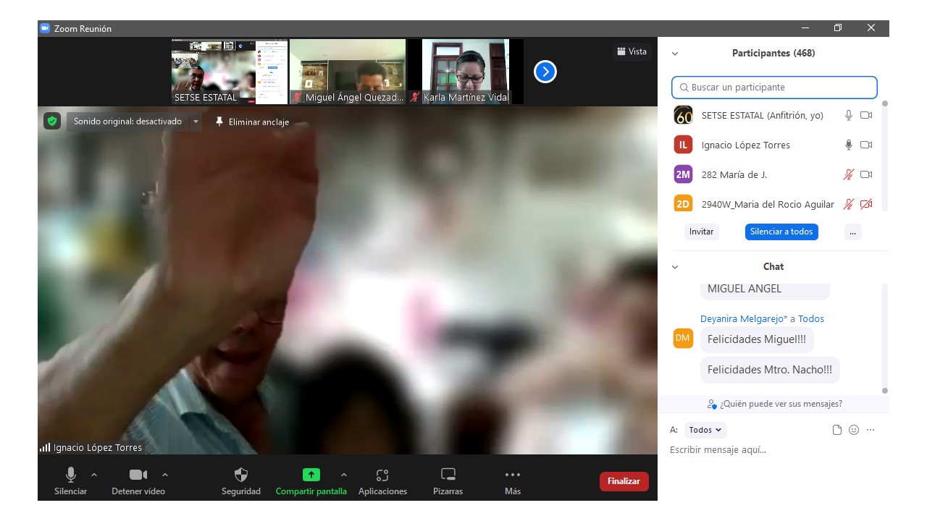The height and width of the screenshot is (521, 927).
Task: Open Todos recipient dropdown
Action: pyautogui.click(x=705, y=430)
